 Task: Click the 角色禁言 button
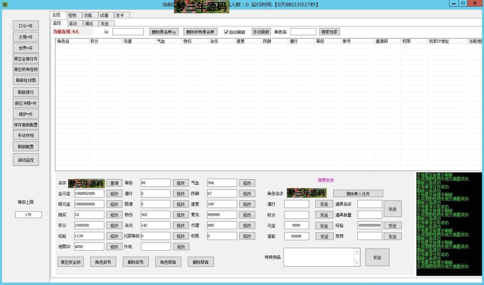(168, 262)
